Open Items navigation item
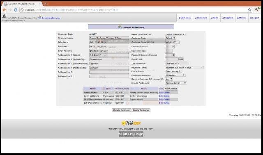 pyautogui.click(x=215, y=18)
